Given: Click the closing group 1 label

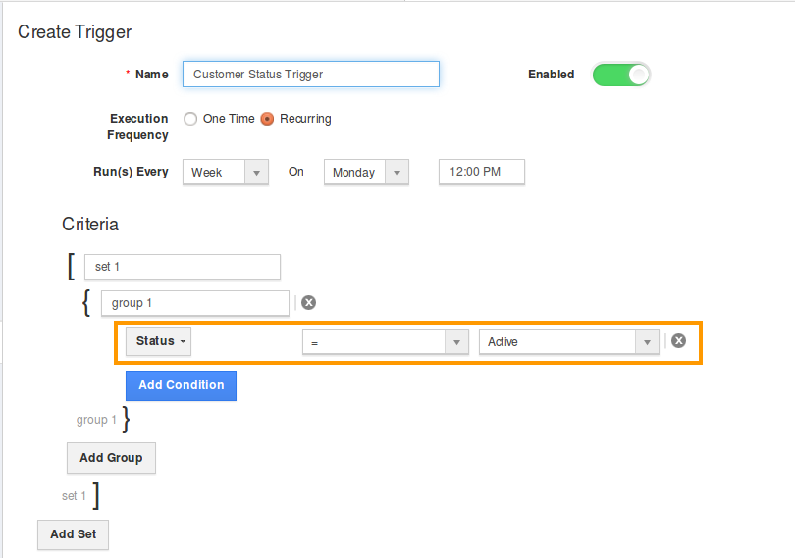Looking at the screenshot, I should 96,420.
